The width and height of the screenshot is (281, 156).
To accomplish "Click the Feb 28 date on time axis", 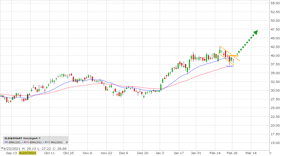I will (231, 153).
